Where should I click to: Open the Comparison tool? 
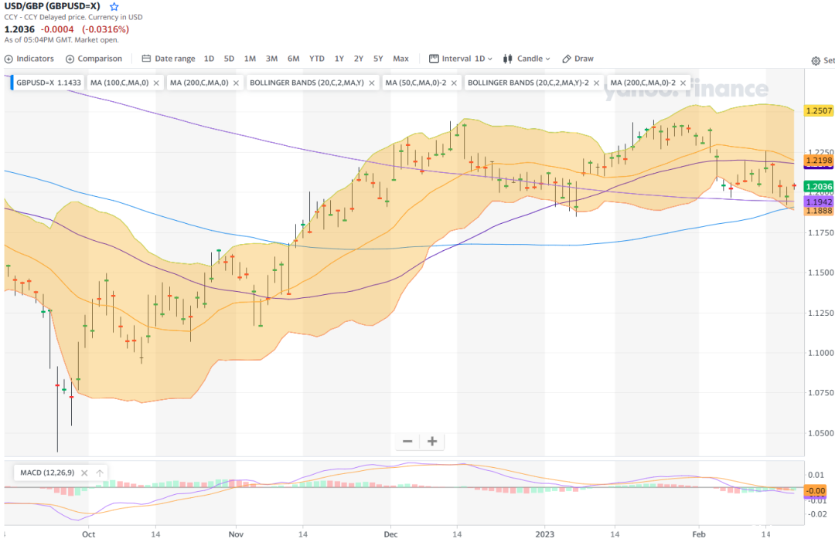coord(94,59)
